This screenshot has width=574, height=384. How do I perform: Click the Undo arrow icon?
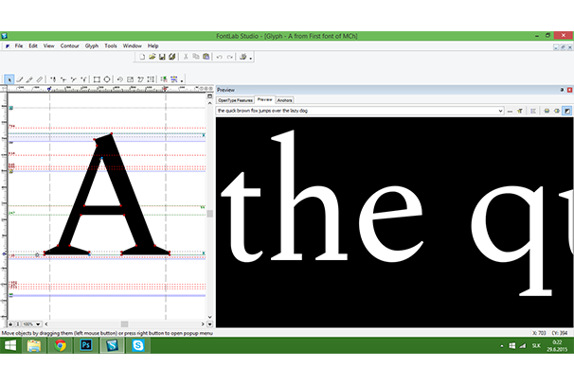click(x=219, y=57)
